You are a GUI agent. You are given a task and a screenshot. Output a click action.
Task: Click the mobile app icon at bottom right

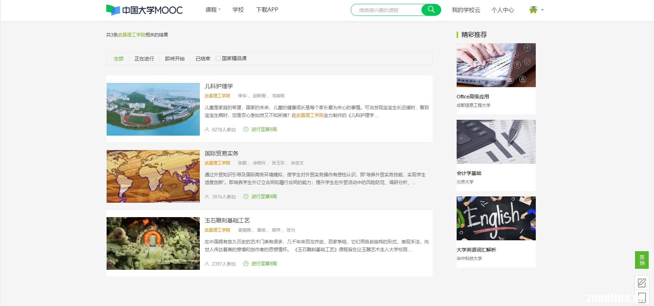(642, 298)
